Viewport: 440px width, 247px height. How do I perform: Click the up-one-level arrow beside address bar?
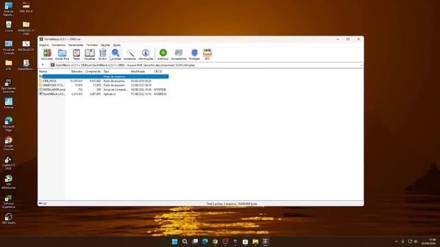(43, 65)
